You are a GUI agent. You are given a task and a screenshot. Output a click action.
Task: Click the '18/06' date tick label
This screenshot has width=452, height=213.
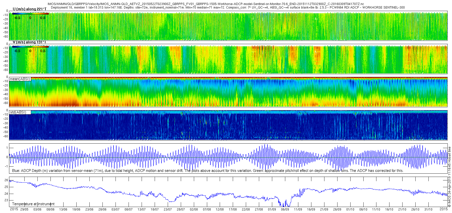click(76, 209)
